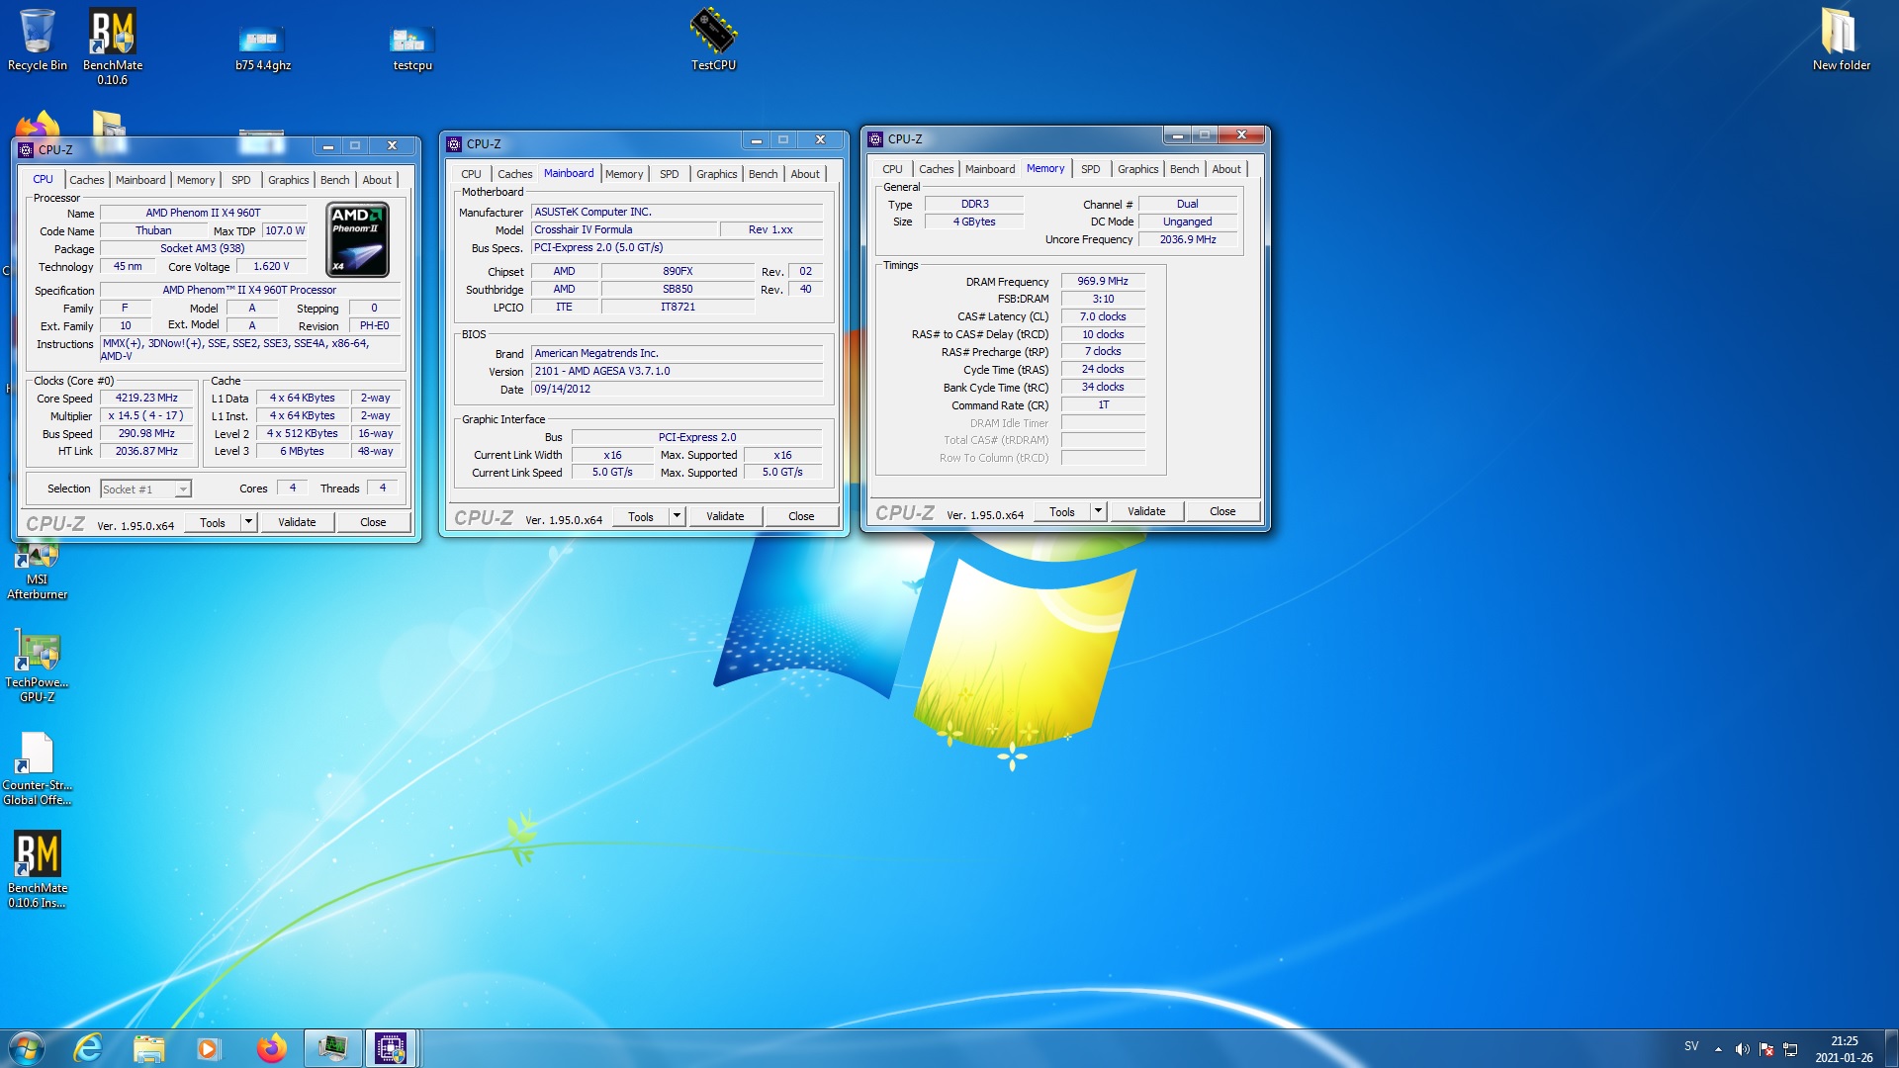This screenshot has width=1899, height=1068.
Task: Launch Counter-Strike Global Offensive shortcut
Action: pyautogui.click(x=38, y=769)
